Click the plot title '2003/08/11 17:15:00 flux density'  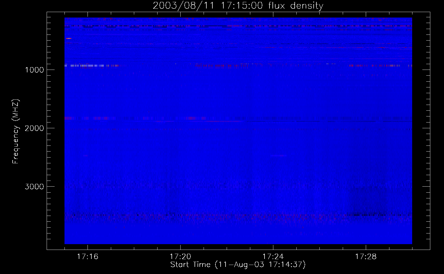tap(238, 6)
